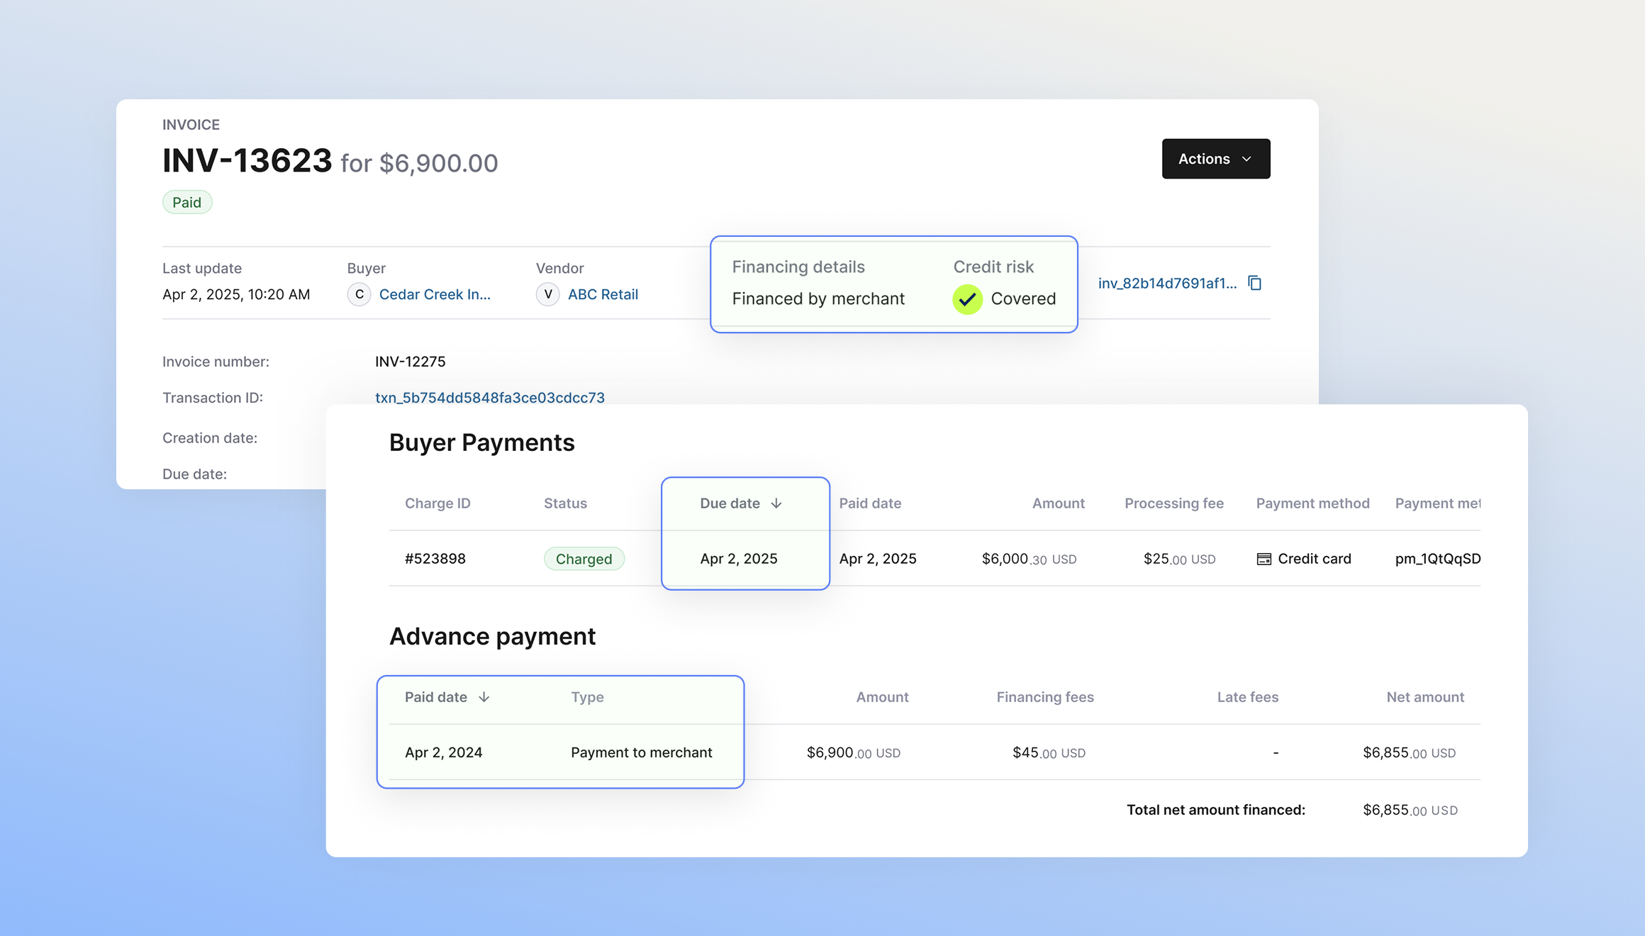This screenshot has width=1645, height=936.
Task: Copy the invoice ID to clipboard
Action: 1254,283
